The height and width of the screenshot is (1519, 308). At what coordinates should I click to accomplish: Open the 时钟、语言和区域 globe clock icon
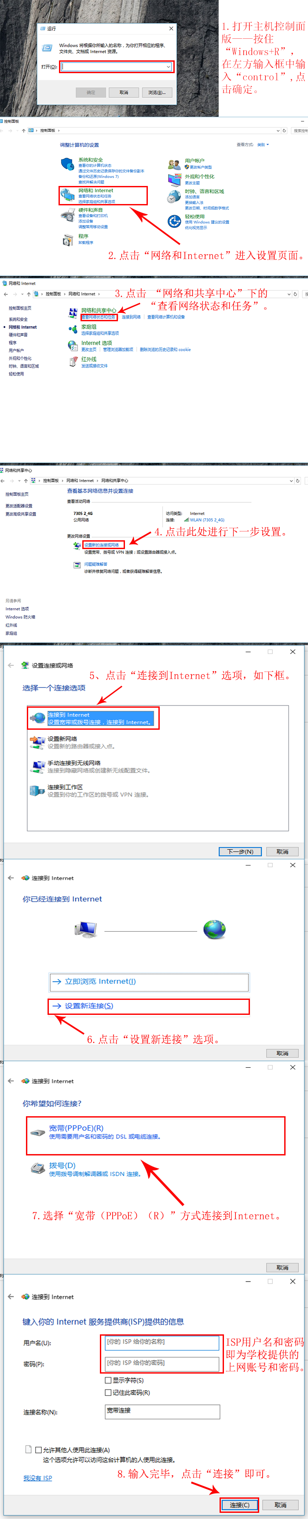coord(174,196)
